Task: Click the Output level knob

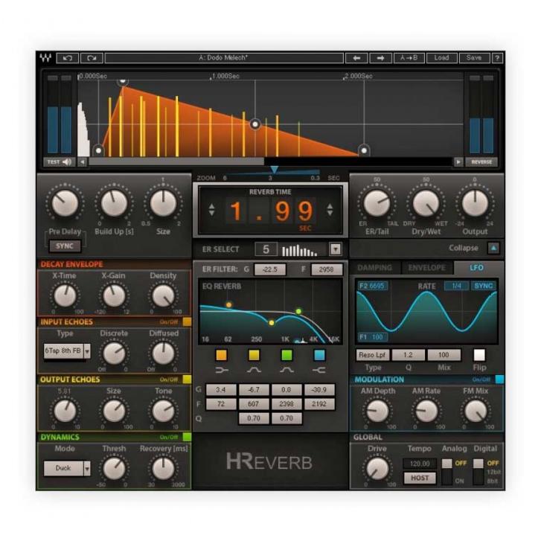Action: point(475,204)
